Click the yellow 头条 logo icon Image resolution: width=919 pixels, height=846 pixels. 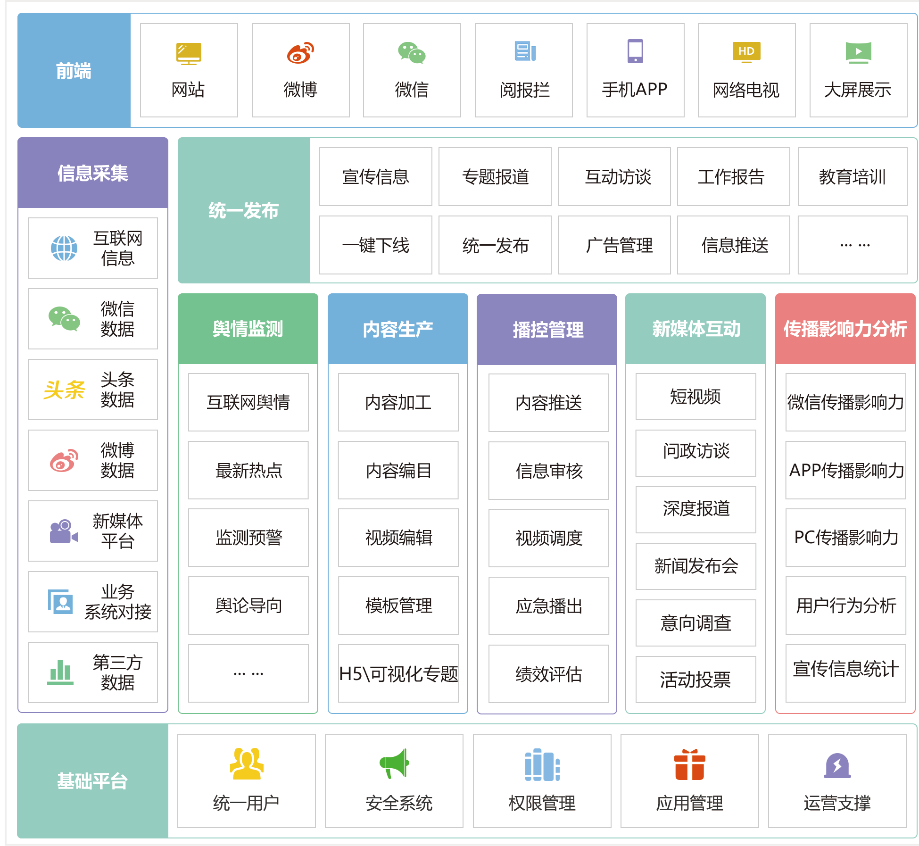click(64, 390)
